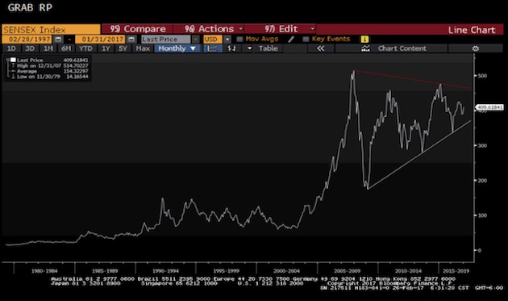Click the legend row High on 12/31/07
Image resolution: width=508 pixels, height=301 pixels.
49,65
